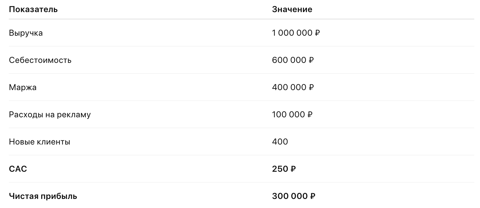Select the Расходы на рекламу label

[x=50, y=115]
